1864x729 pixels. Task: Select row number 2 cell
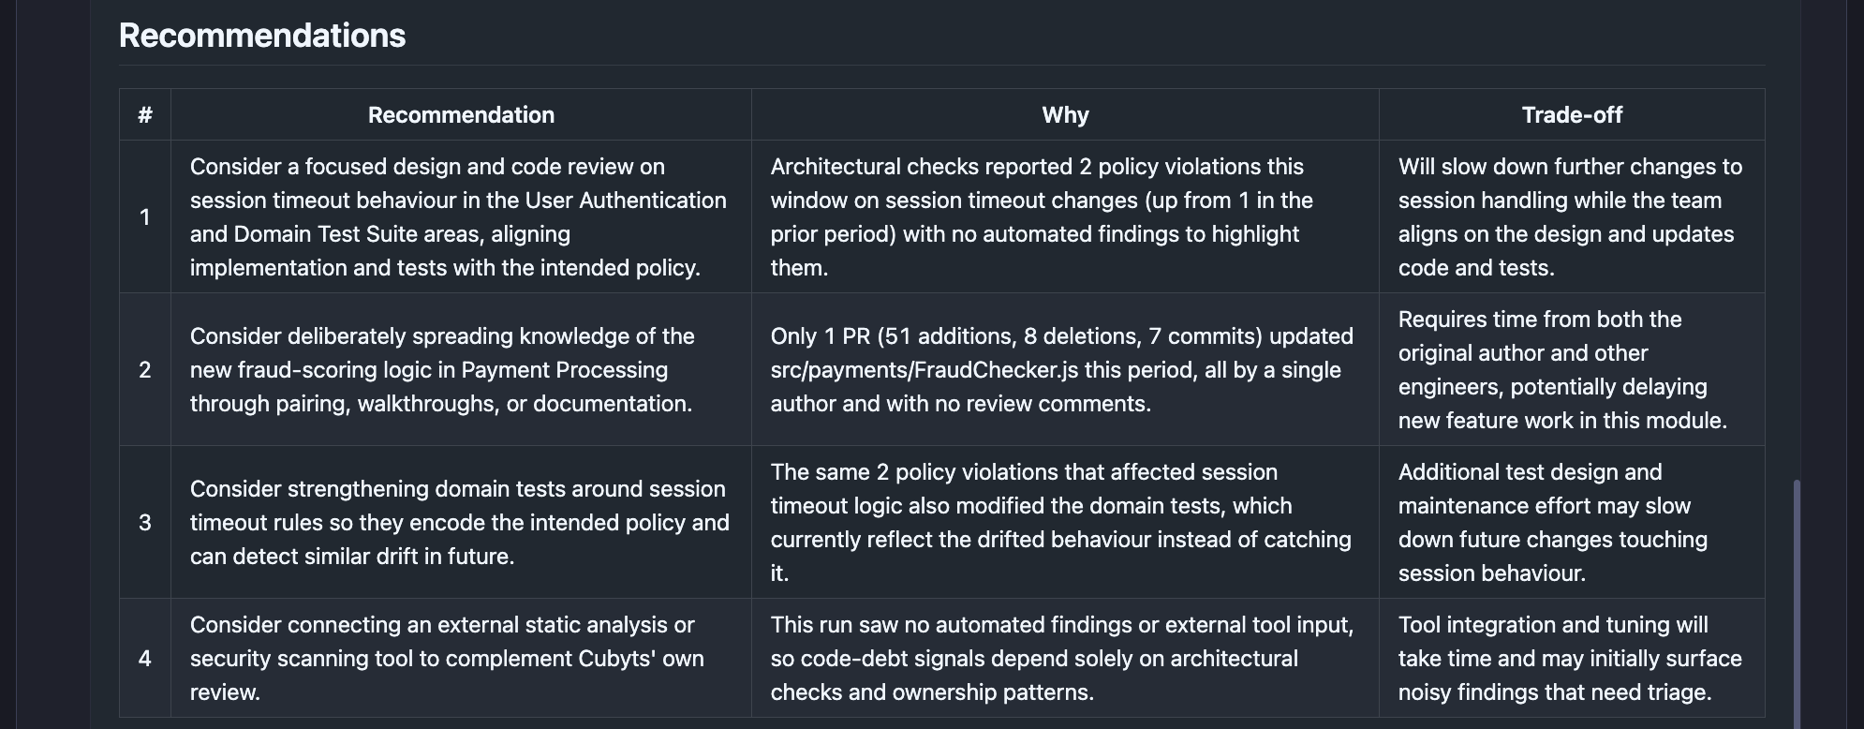coord(145,370)
